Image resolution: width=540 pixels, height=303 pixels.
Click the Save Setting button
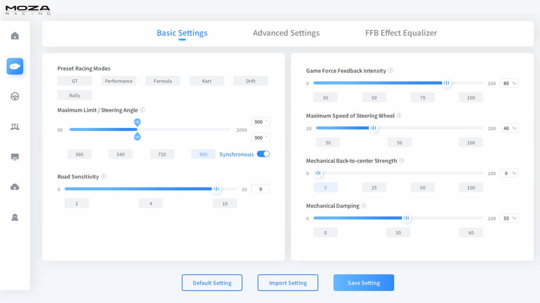[363, 282]
